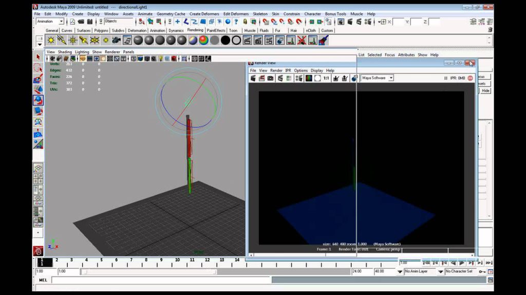Select the arrow Select tool

(38, 57)
